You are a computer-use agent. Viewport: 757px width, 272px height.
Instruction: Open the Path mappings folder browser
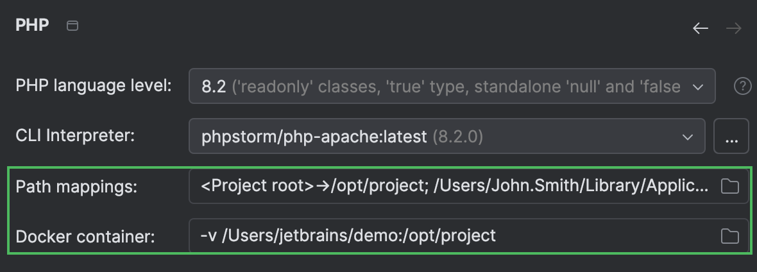729,187
